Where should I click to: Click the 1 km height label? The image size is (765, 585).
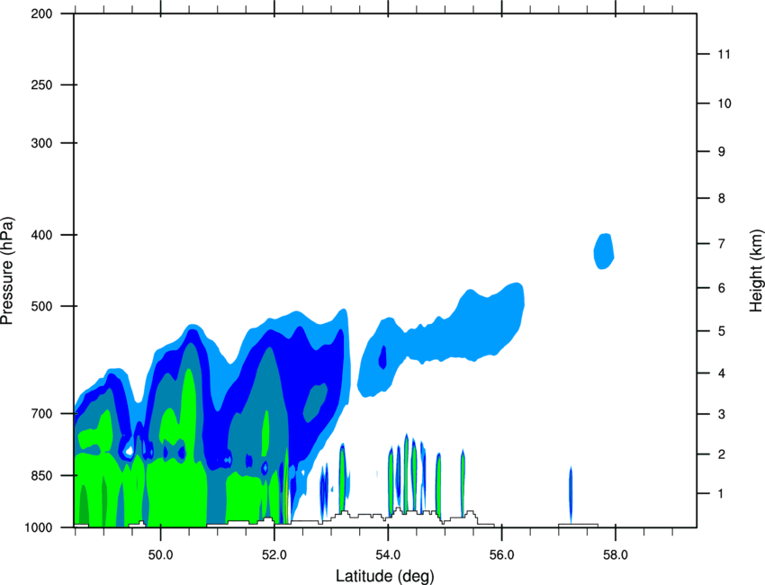721,494
